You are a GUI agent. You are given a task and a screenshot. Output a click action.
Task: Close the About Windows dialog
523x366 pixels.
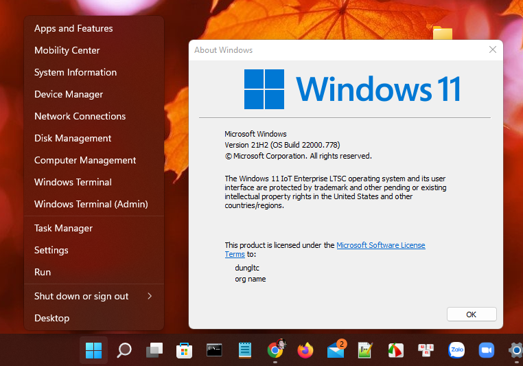click(493, 49)
